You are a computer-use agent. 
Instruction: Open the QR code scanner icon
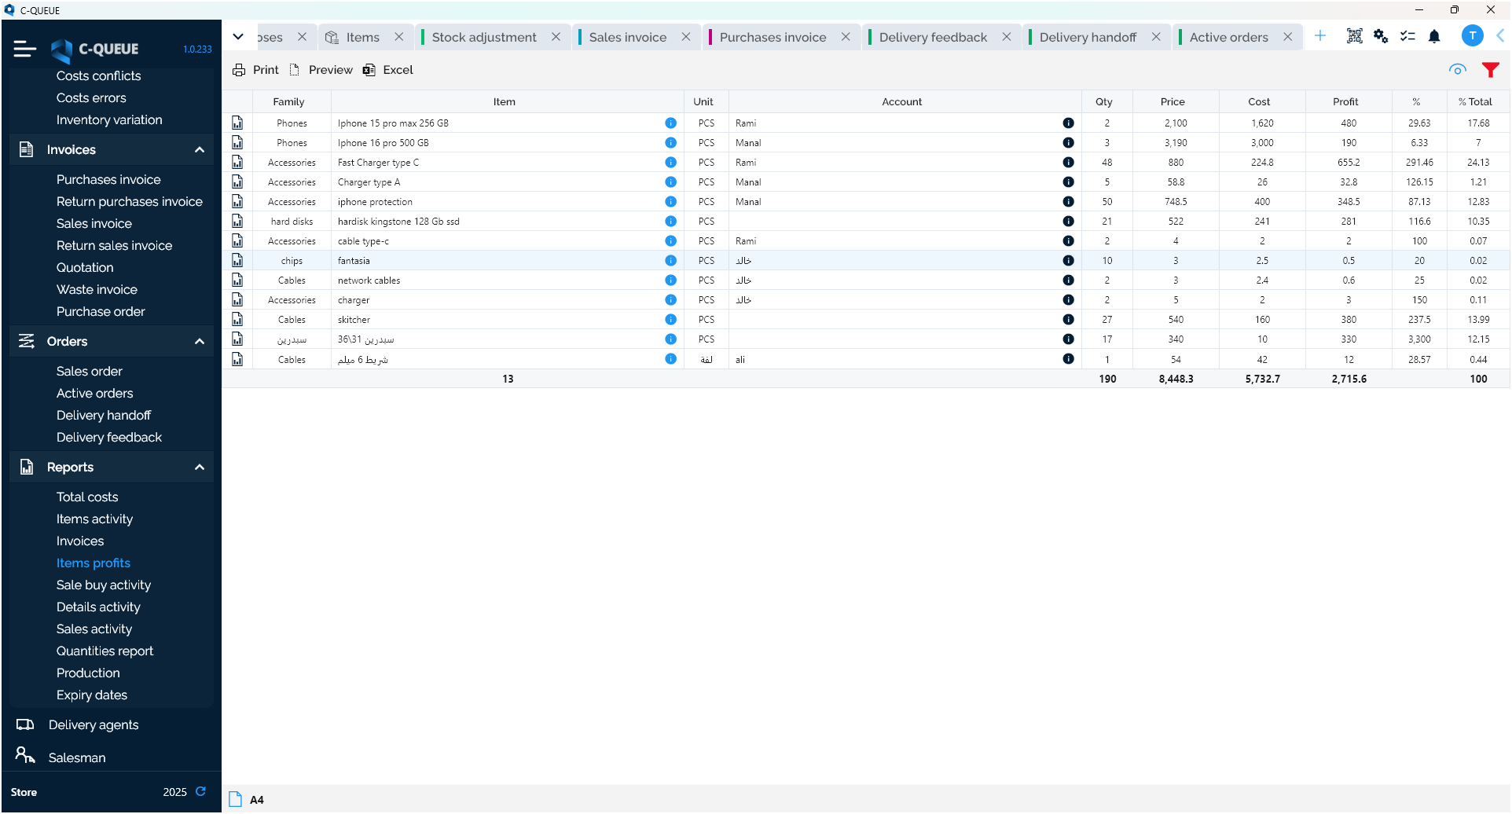(1354, 37)
